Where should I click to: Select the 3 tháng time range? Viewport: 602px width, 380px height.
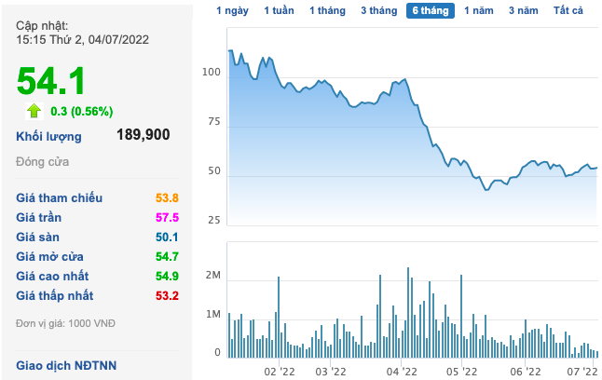click(x=378, y=11)
